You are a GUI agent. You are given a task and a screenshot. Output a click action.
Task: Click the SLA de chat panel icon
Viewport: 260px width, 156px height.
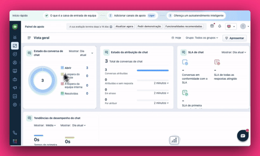(x=183, y=52)
